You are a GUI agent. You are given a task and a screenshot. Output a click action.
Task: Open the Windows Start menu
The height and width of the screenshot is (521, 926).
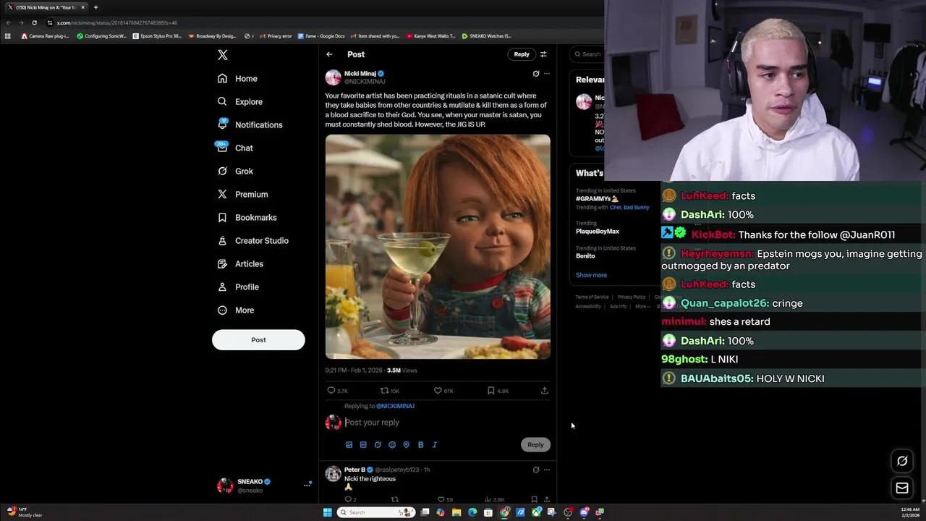click(327, 512)
